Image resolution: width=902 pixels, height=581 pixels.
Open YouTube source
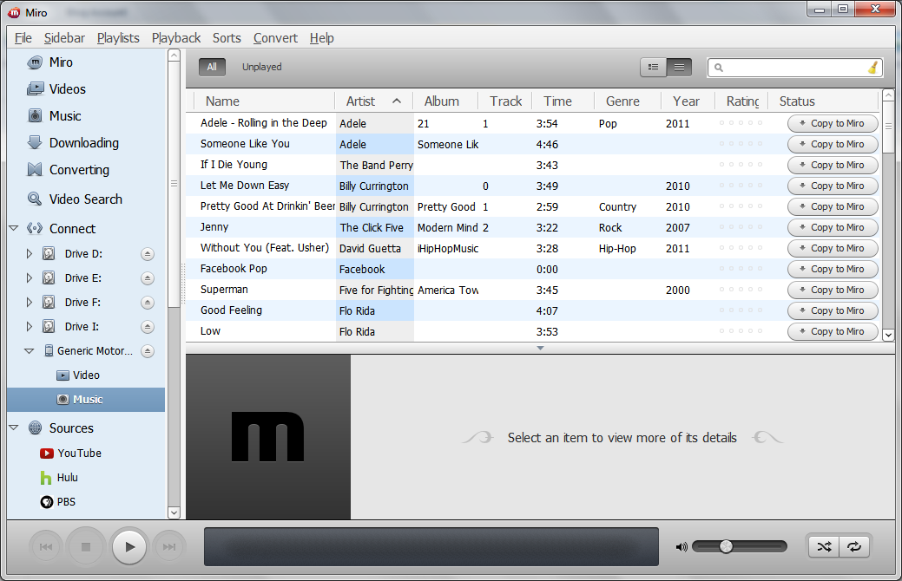pyautogui.click(x=70, y=453)
